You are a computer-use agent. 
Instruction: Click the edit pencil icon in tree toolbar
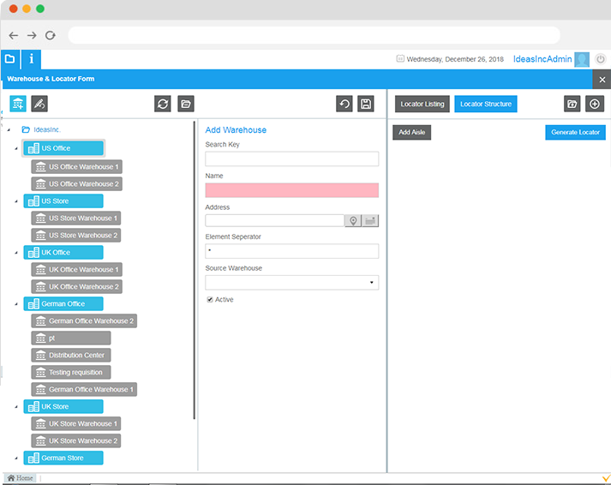[39, 104]
